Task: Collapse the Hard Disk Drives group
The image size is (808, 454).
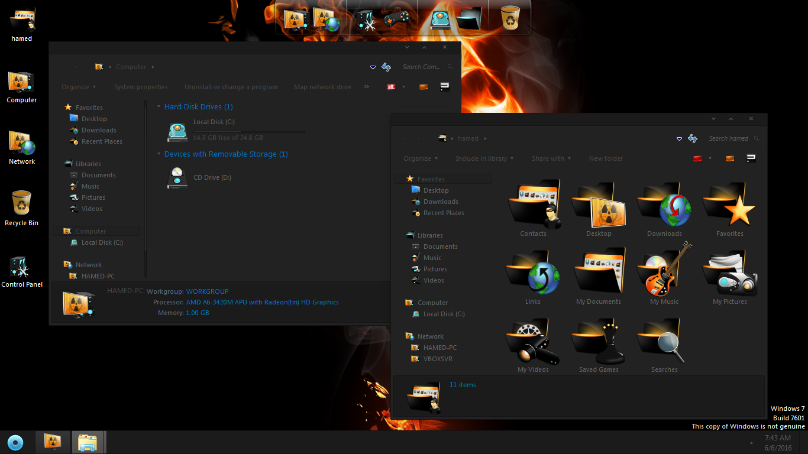Action: [x=159, y=107]
